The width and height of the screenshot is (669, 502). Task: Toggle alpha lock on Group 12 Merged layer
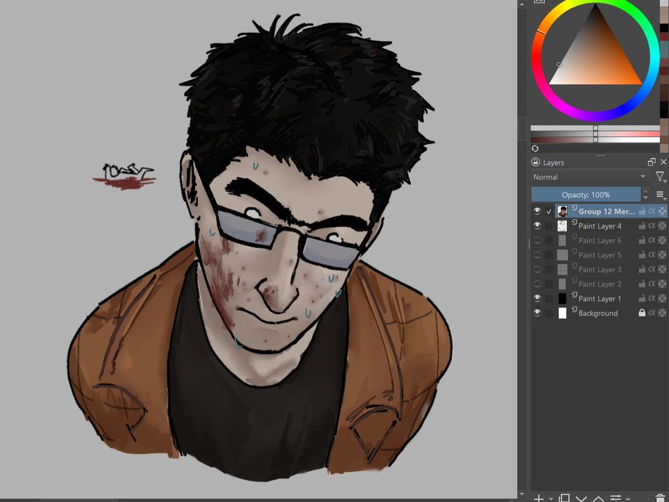[x=662, y=211]
